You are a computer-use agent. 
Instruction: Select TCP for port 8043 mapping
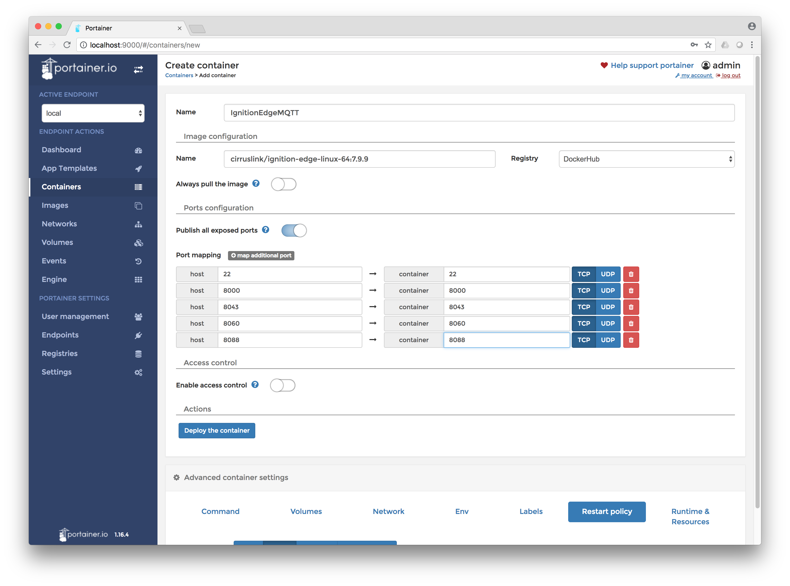pyautogui.click(x=584, y=307)
